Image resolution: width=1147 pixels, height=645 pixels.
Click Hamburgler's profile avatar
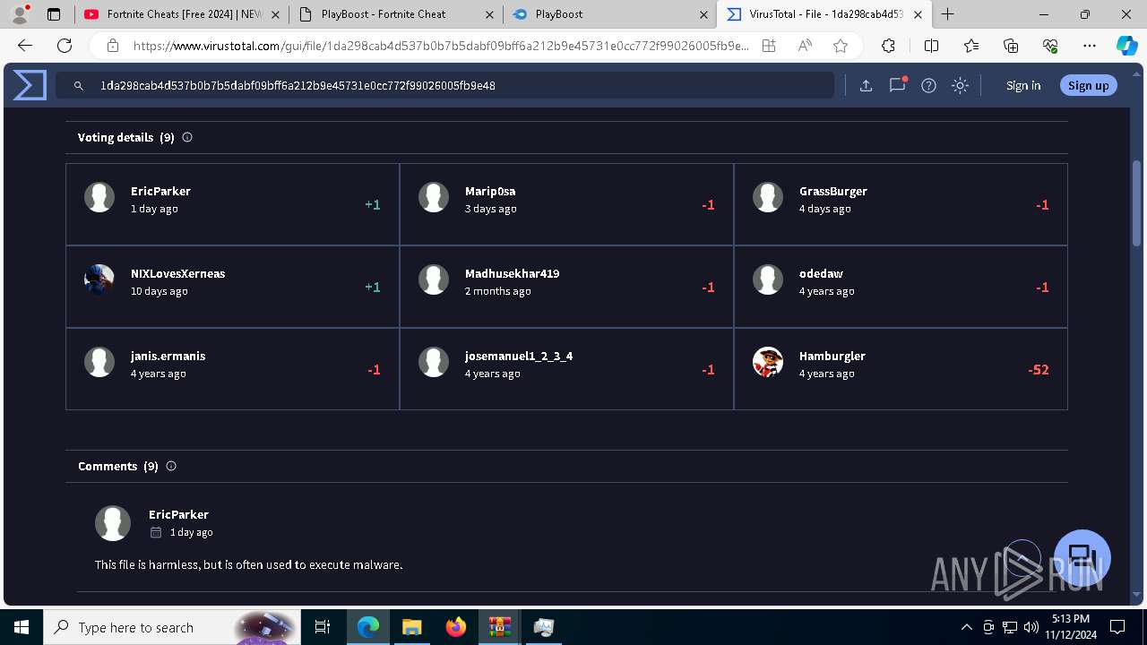[768, 362]
